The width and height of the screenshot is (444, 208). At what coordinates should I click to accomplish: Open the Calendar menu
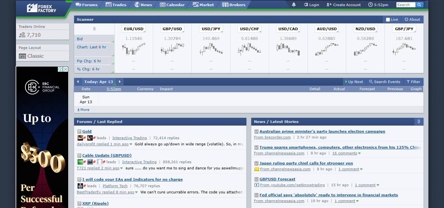pyautogui.click(x=172, y=5)
